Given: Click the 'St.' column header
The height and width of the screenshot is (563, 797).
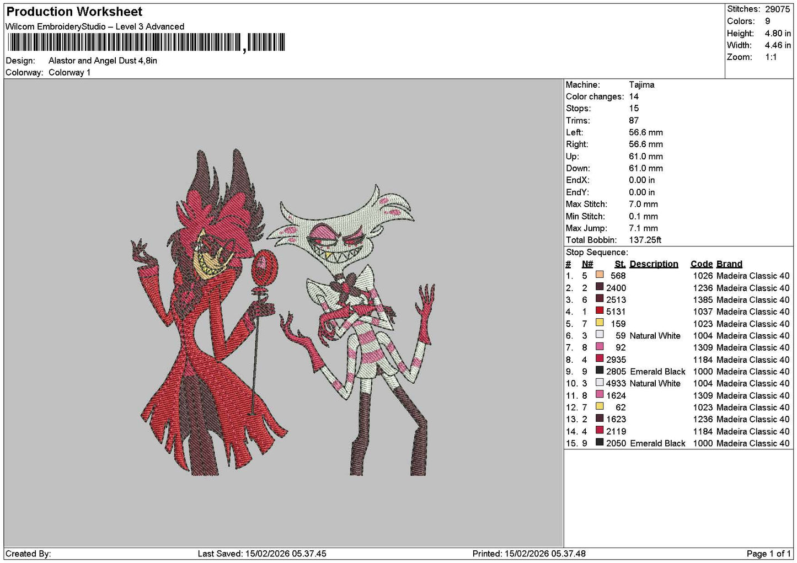Looking at the screenshot, I should (x=621, y=264).
